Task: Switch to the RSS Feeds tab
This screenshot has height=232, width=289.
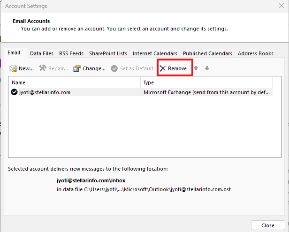Action: [72, 54]
